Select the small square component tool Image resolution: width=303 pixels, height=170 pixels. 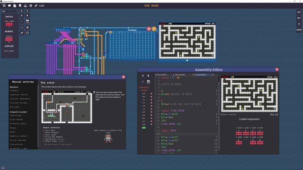point(27,27)
